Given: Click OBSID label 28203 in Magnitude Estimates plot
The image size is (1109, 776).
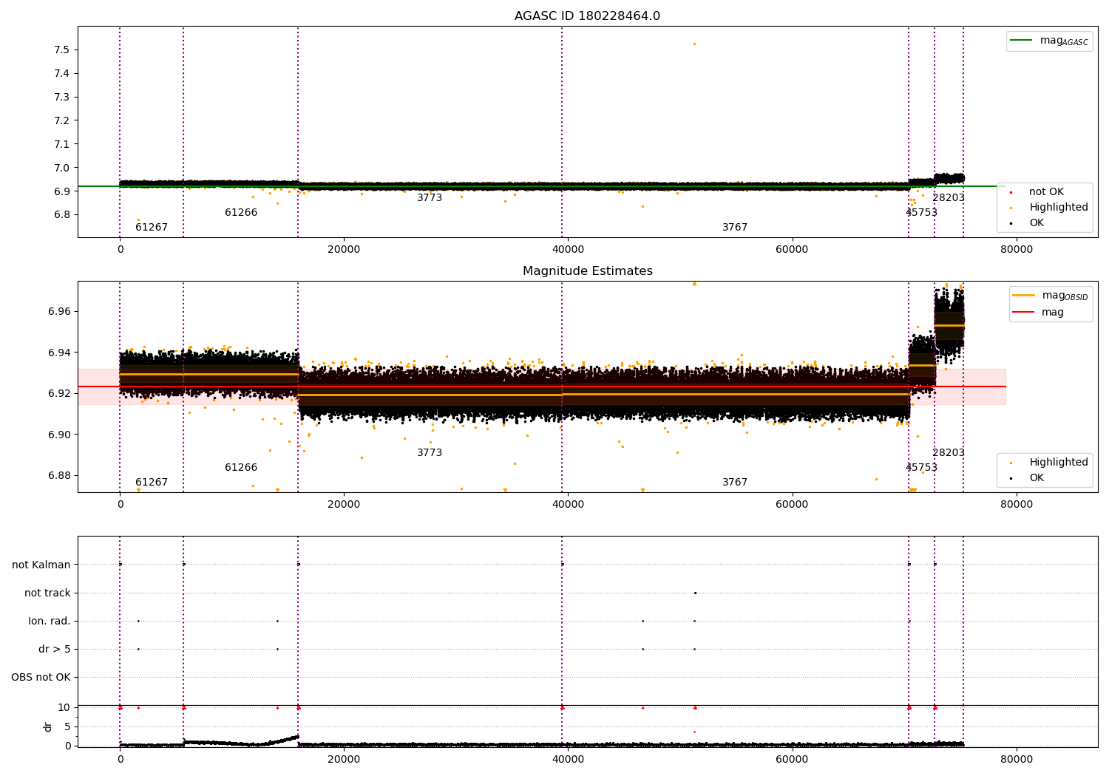Looking at the screenshot, I should tap(949, 453).
